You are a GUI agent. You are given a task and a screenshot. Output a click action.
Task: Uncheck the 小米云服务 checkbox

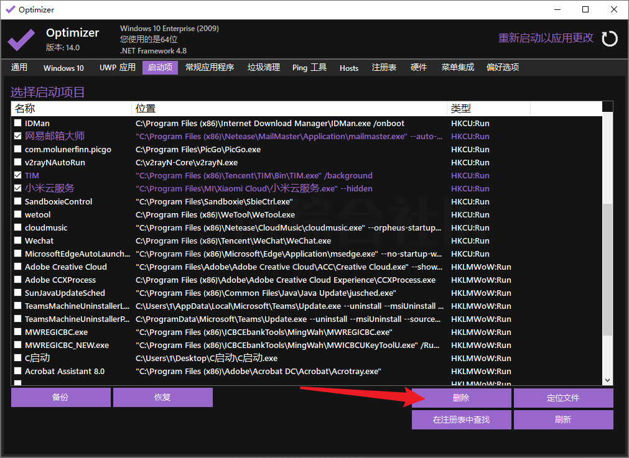[17, 188]
